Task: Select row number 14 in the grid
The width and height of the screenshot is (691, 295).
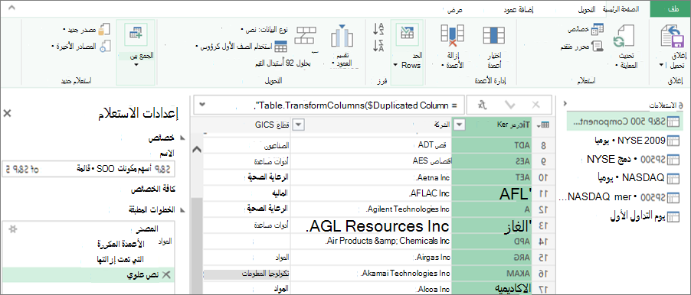Action: click(543, 242)
